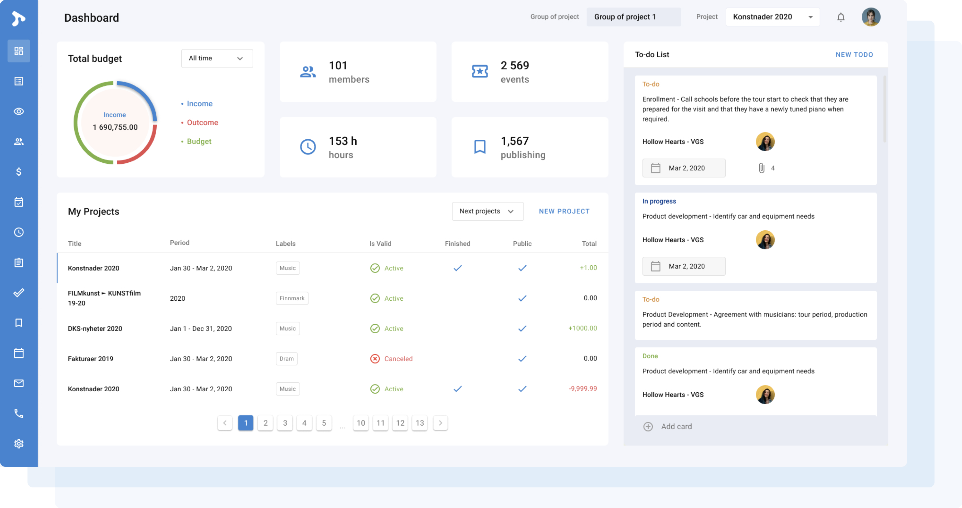Click the Canceled status icon for Fakturaer 2019
The width and height of the screenshot is (962, 508).
pyautogui.click(x=374, y=358)
